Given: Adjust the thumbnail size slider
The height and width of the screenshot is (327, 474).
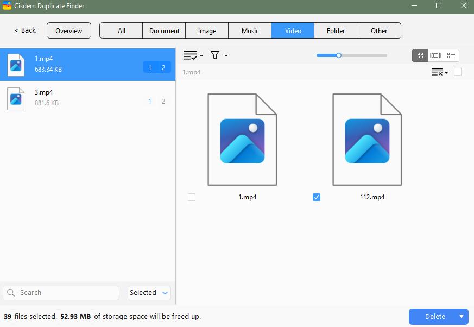Looking at the screenshot, I should tap(339, 55).
